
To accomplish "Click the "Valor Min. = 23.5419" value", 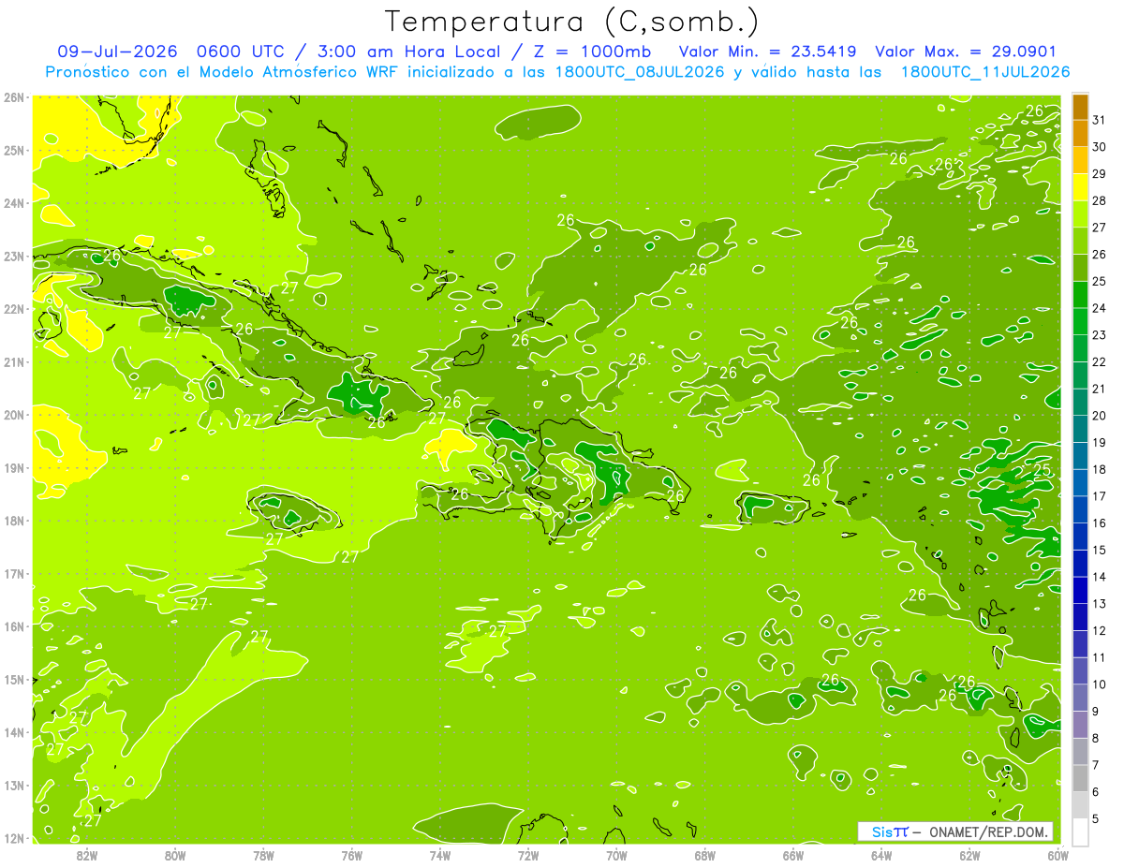I will (x=767, y=51).
